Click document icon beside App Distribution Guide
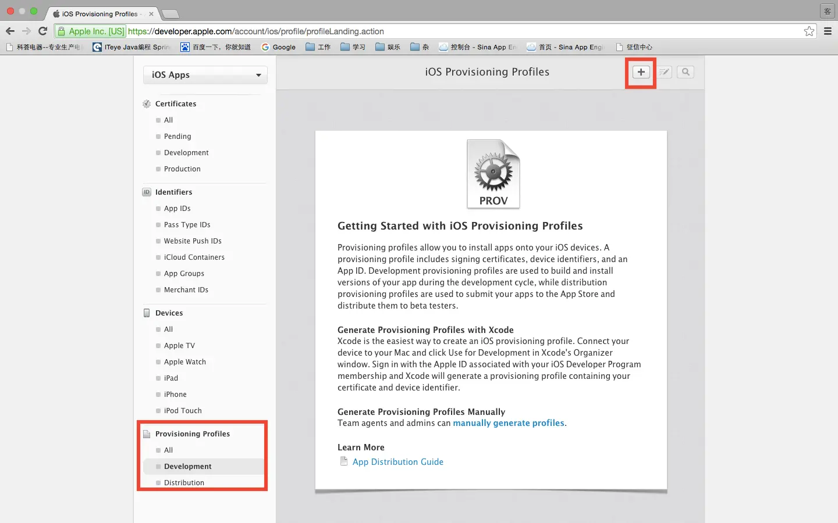Image resolution: width=838 pixels, height=523 pixels. pyautogui.click(x=344, y=461)
